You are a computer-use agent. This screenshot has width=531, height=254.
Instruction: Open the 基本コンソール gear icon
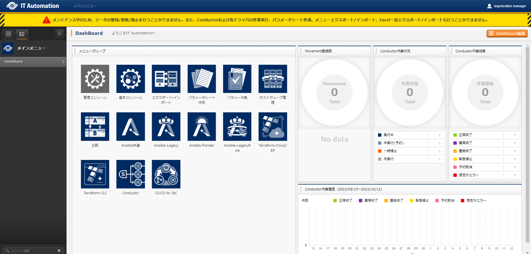[131, 79]
